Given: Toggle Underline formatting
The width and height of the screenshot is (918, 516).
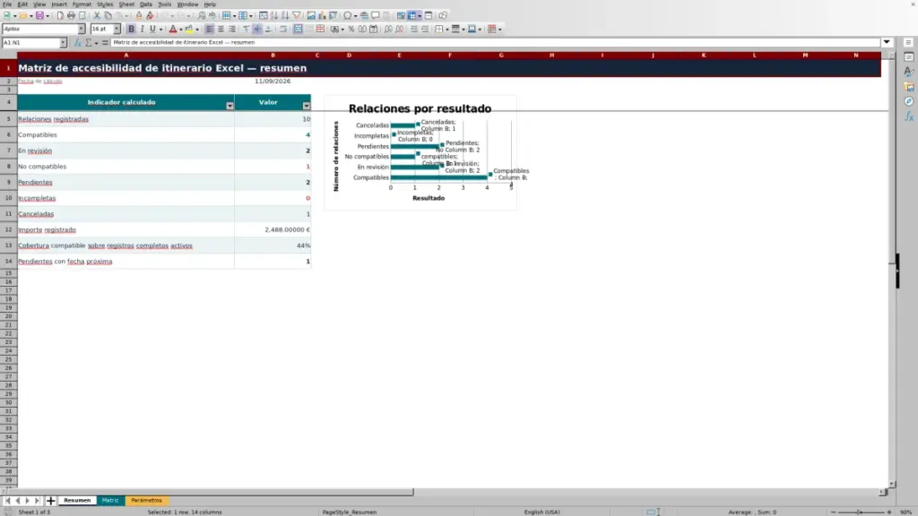Looking at the screenshot, I should tap(152, 30).
